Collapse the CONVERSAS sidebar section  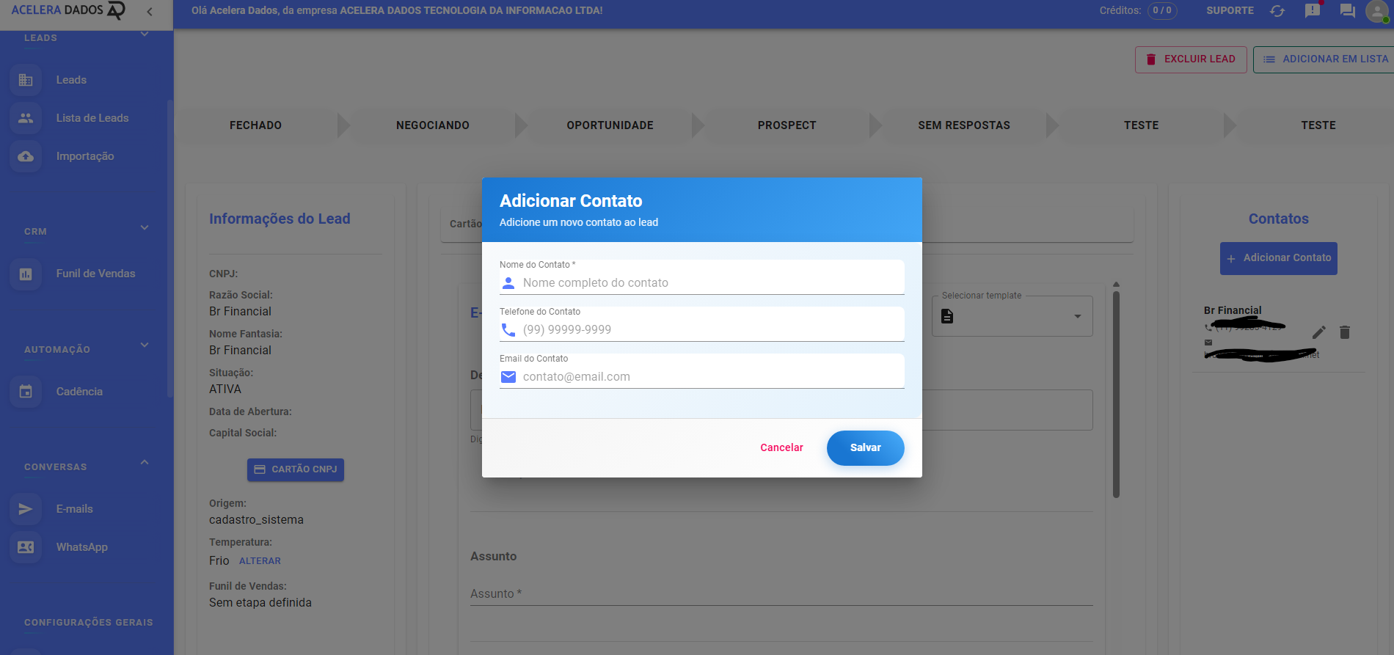[145, 462]
